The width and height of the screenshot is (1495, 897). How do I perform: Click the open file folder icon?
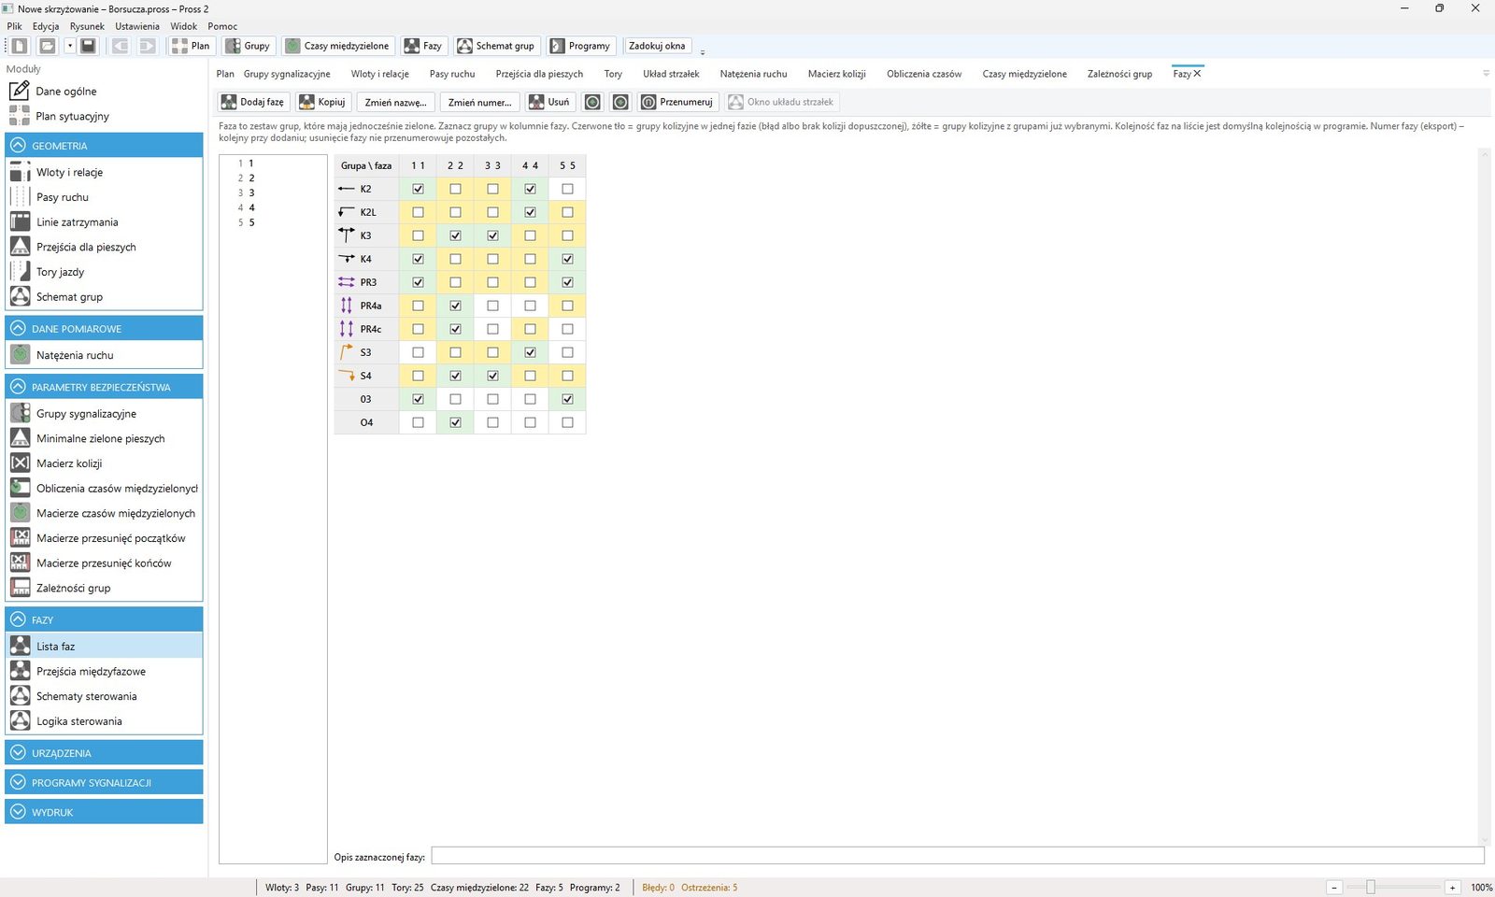coord(47,46)
